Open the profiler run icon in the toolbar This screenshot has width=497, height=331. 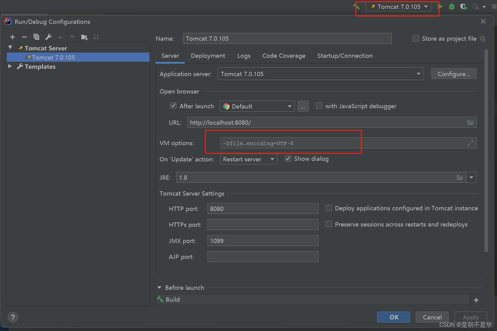[x=476, y=6]
